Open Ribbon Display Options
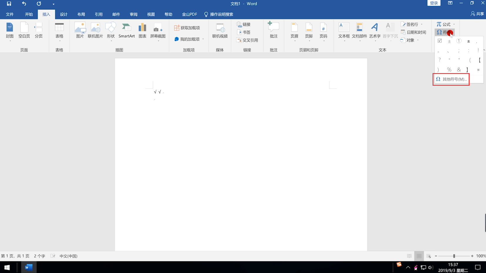This screenshot has height=273, width=486. click(450, 3)
